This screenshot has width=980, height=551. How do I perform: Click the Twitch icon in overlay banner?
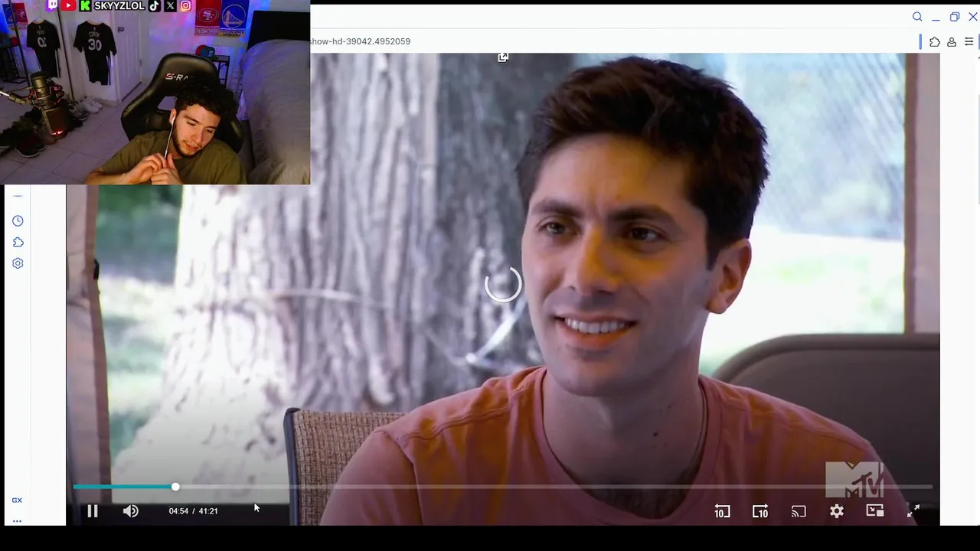click(53, 5)
